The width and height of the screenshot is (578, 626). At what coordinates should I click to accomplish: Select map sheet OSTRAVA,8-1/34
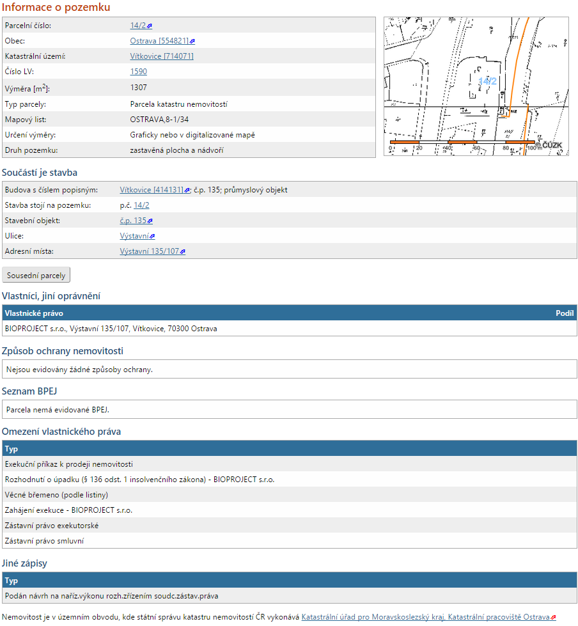(159, 120)
